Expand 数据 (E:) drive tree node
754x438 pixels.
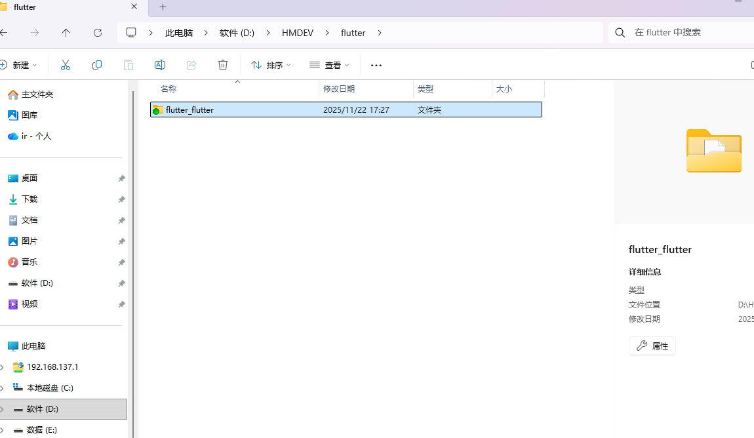coord(3,430)
